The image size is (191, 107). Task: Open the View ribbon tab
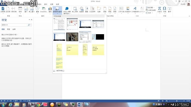pyautogui.click(x=57, y=4)
